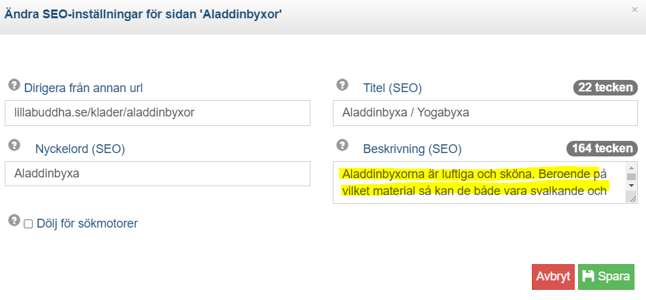The width and height of the screenshot is (646, 300).
Task: Click inside the Beskrivning (SEO) textarea
Action: click(x=480, y=182)
